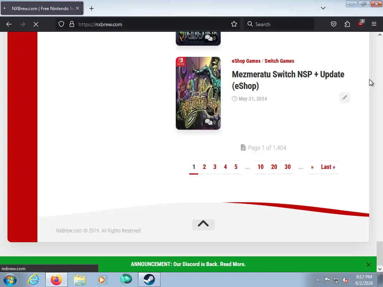
Task: Go to pagination page 5
Action: 236,167
